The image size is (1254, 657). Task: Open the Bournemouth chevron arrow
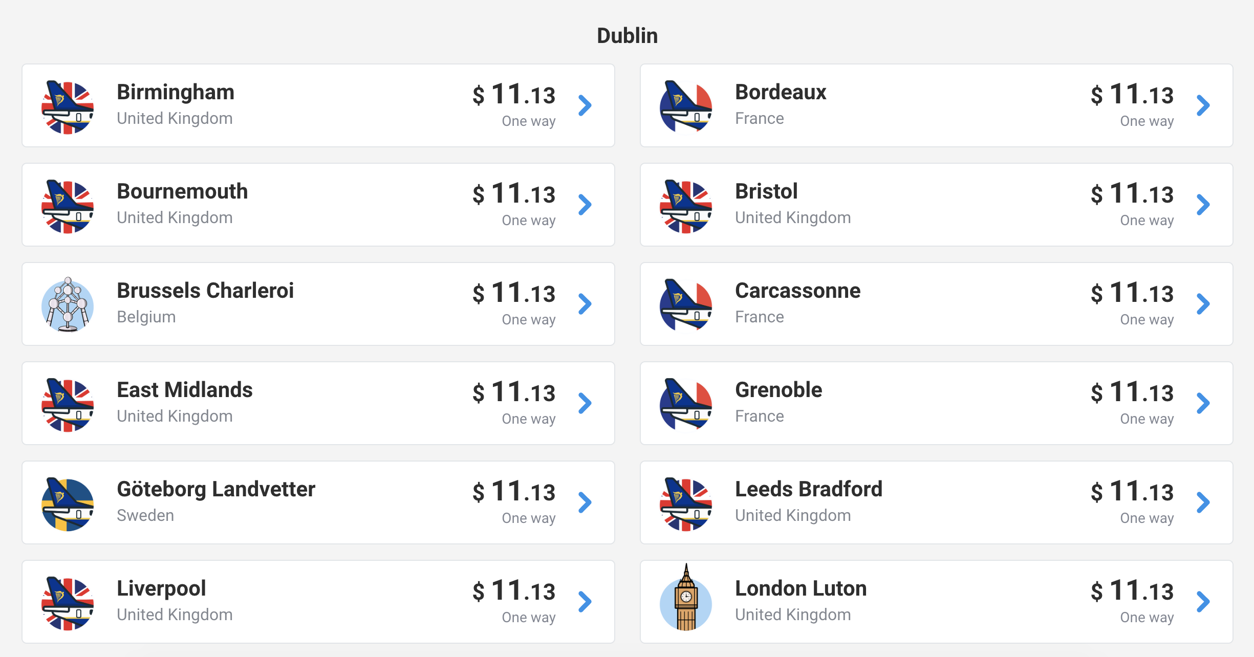pyautogui.click(x=585, y=205)
